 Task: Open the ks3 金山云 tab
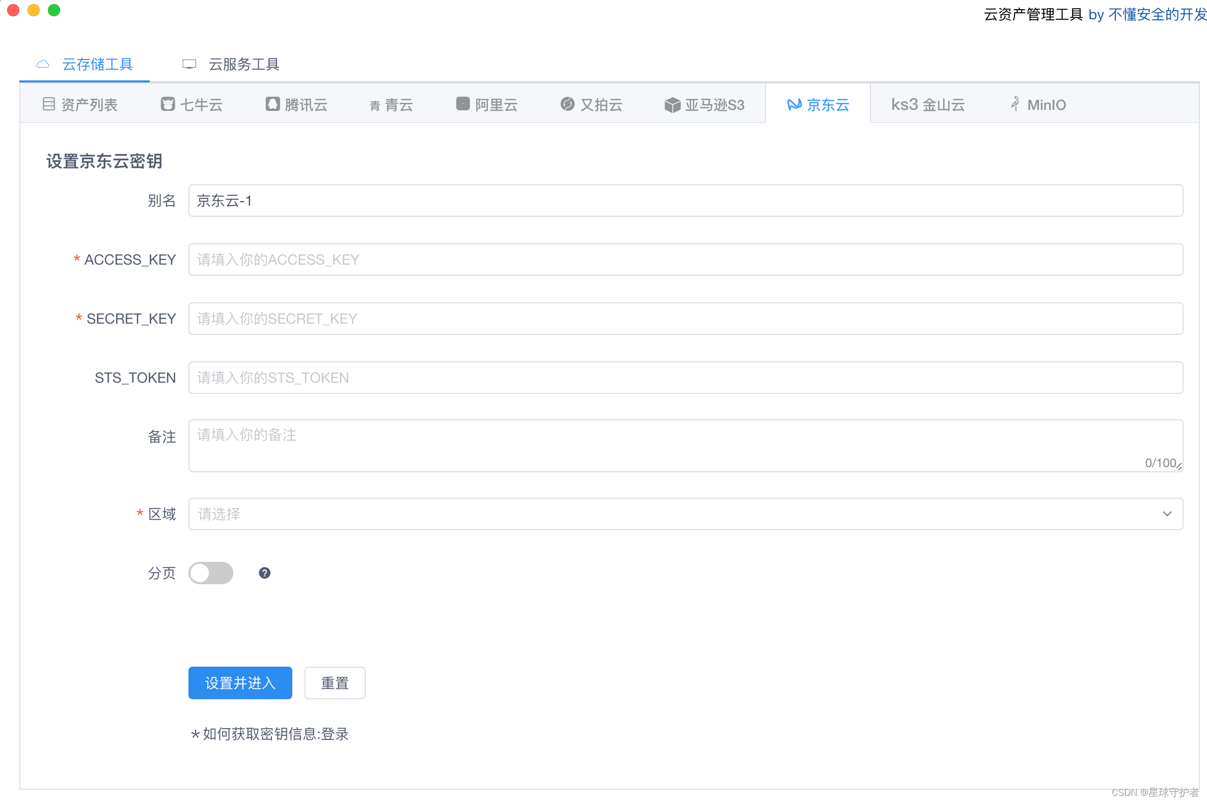point(927,105)
